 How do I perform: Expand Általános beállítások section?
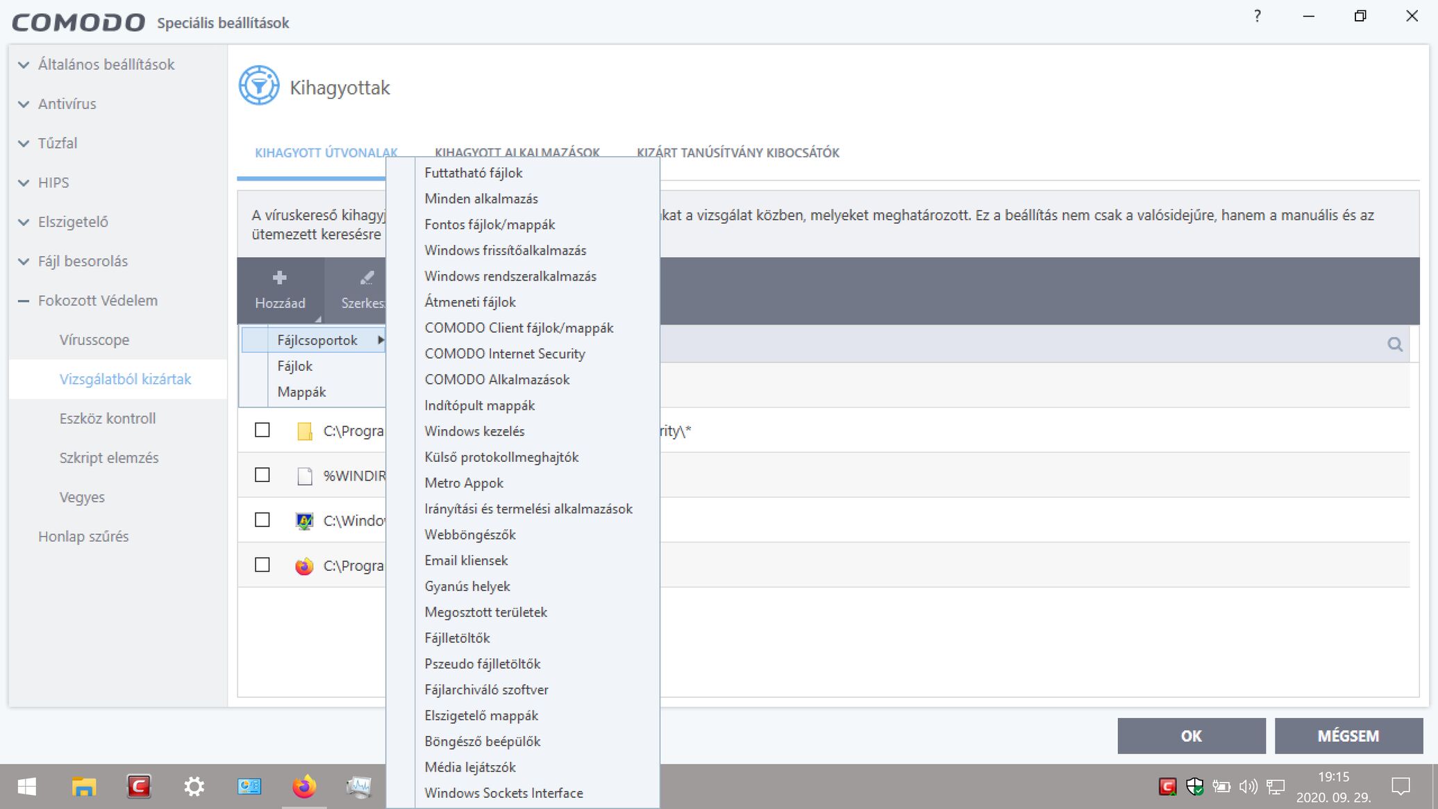click(24, 65)
